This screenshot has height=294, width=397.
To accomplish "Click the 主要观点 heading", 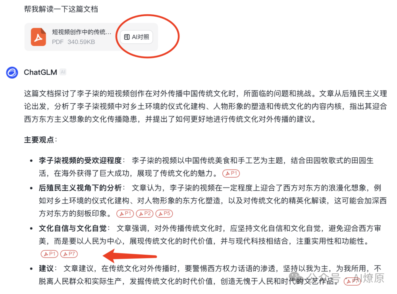I will point(39,140).
